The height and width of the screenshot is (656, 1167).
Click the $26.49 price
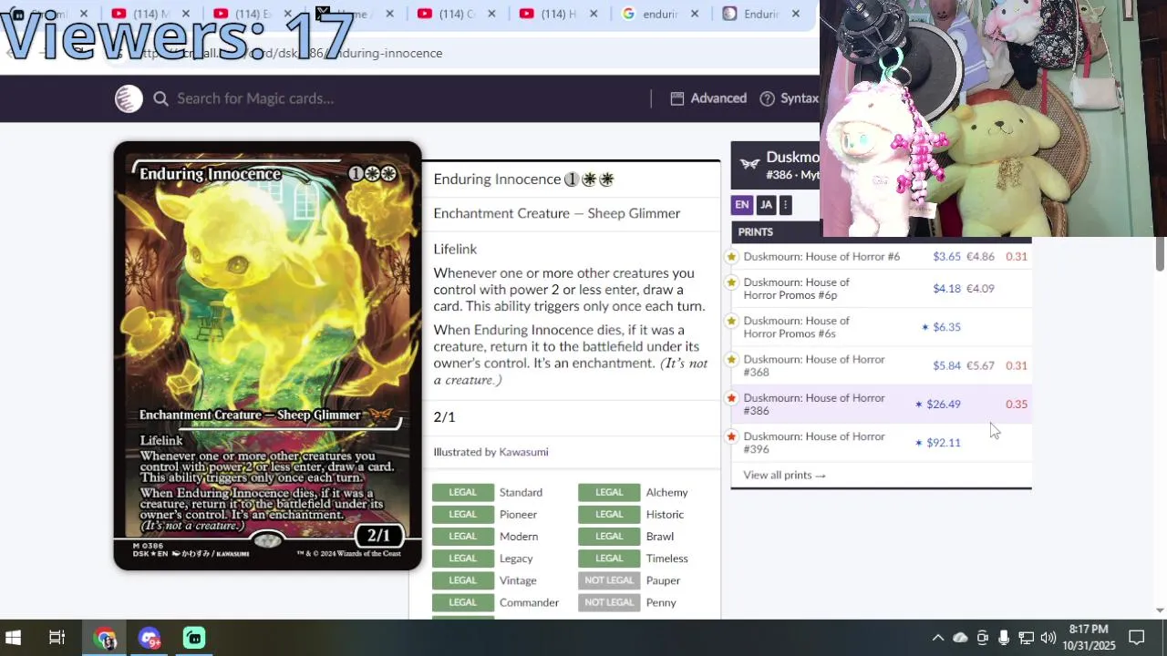coord(944,405)
